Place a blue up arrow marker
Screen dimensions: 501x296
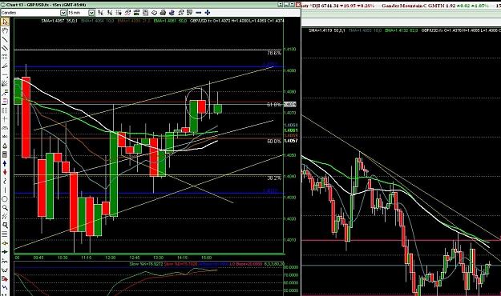click(5, 164)
